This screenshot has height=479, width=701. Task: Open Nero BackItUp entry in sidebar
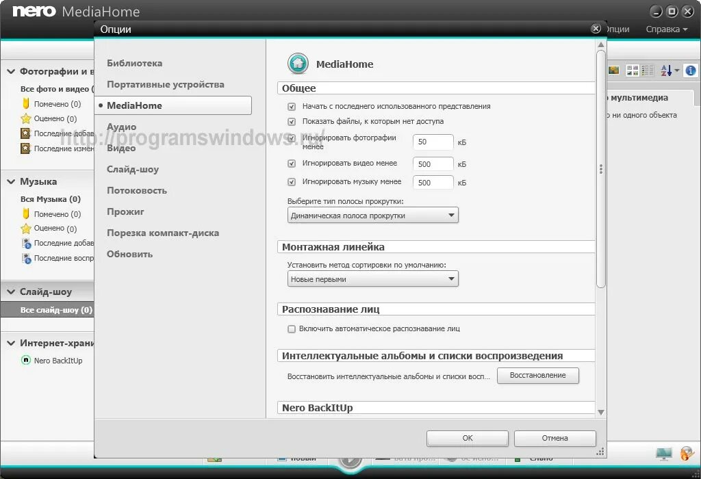pyautogui.click(x=58, y=361)
